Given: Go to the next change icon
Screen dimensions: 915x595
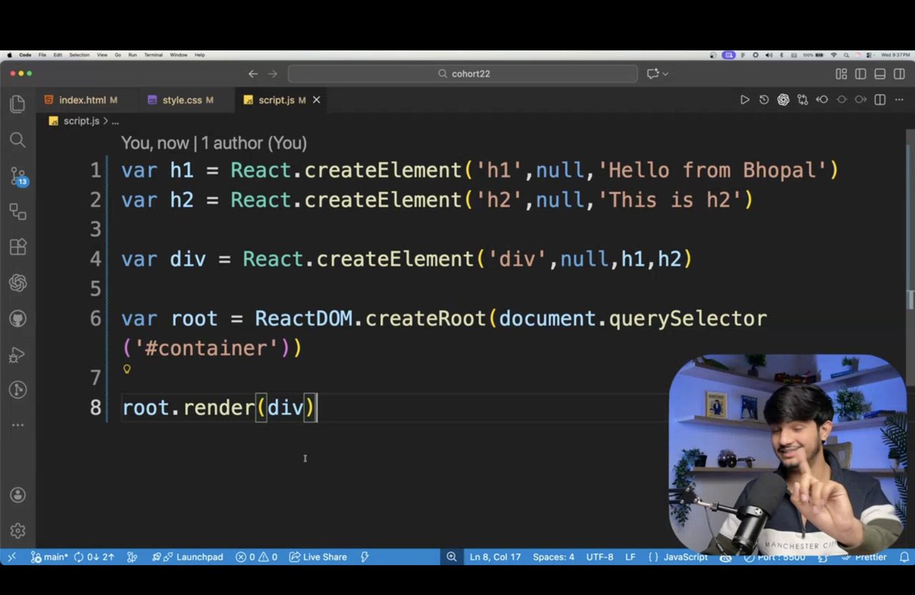Looking at the screenshot, I should (x=861, y=100).
